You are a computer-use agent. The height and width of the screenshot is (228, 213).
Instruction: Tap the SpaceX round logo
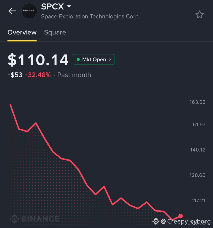pos(29,11)
